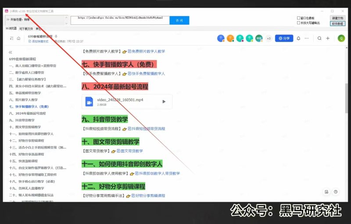
Task: Open the 抖音即创数字人带货教学 link
Action: pos(158,173)
